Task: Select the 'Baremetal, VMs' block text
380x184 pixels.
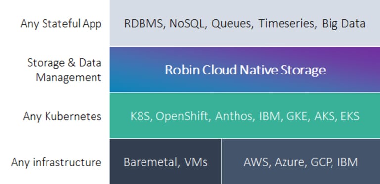Action: click(166, 162)
